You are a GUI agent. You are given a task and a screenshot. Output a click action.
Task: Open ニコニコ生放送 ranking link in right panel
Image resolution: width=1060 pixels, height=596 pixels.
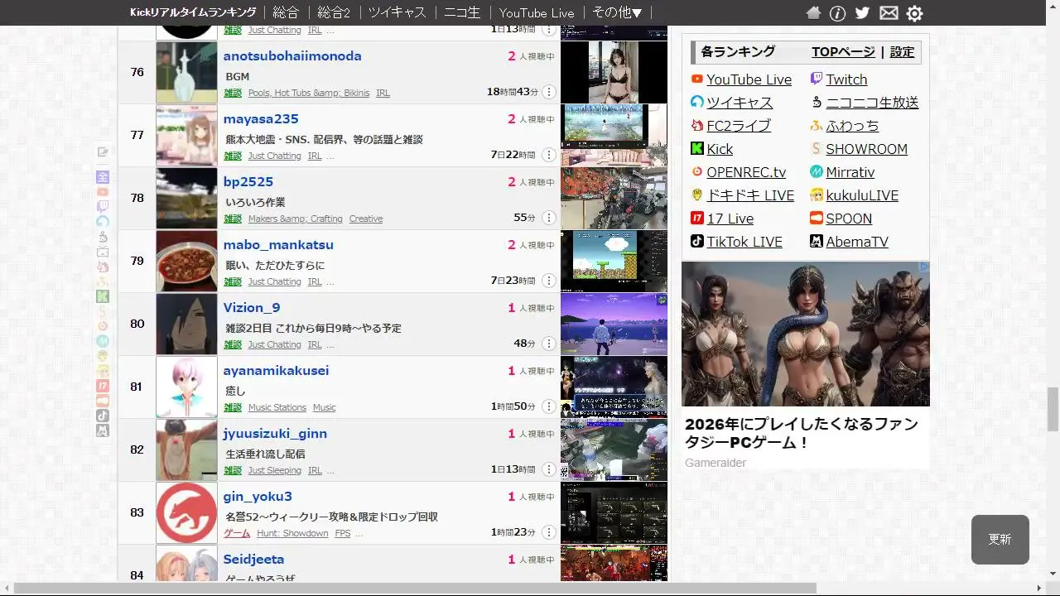coord(872,103)
